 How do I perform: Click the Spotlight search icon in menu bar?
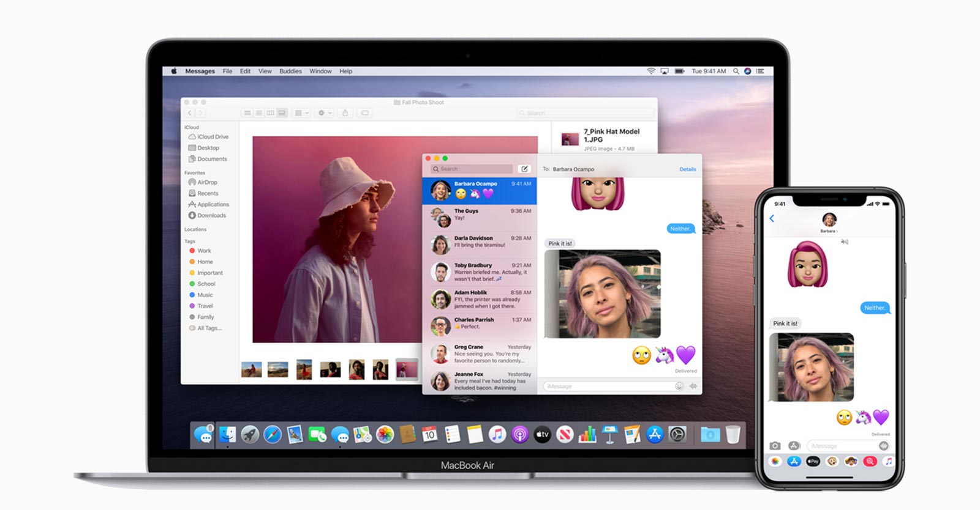pos(736,72)
